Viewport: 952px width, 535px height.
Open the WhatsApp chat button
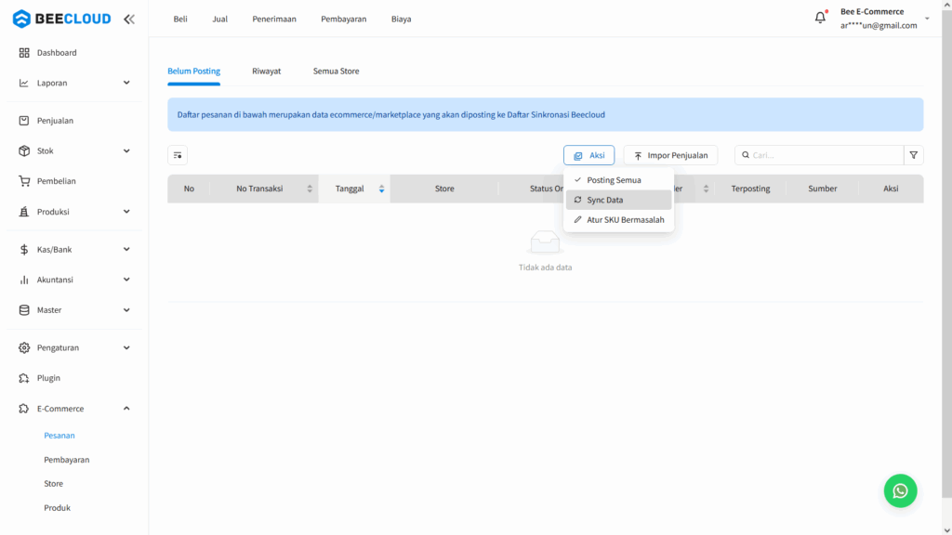[x=900, y=490]
